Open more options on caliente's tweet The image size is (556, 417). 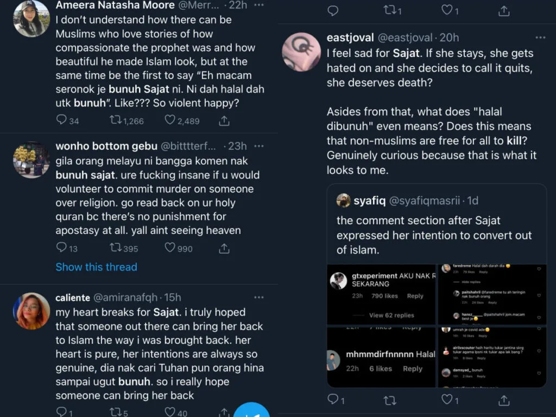(259, 298)
